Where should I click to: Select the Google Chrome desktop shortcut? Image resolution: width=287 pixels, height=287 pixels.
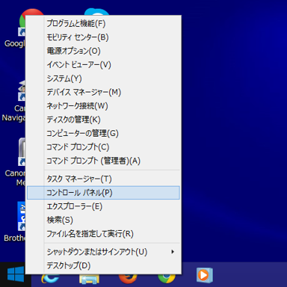click(15, 28)
